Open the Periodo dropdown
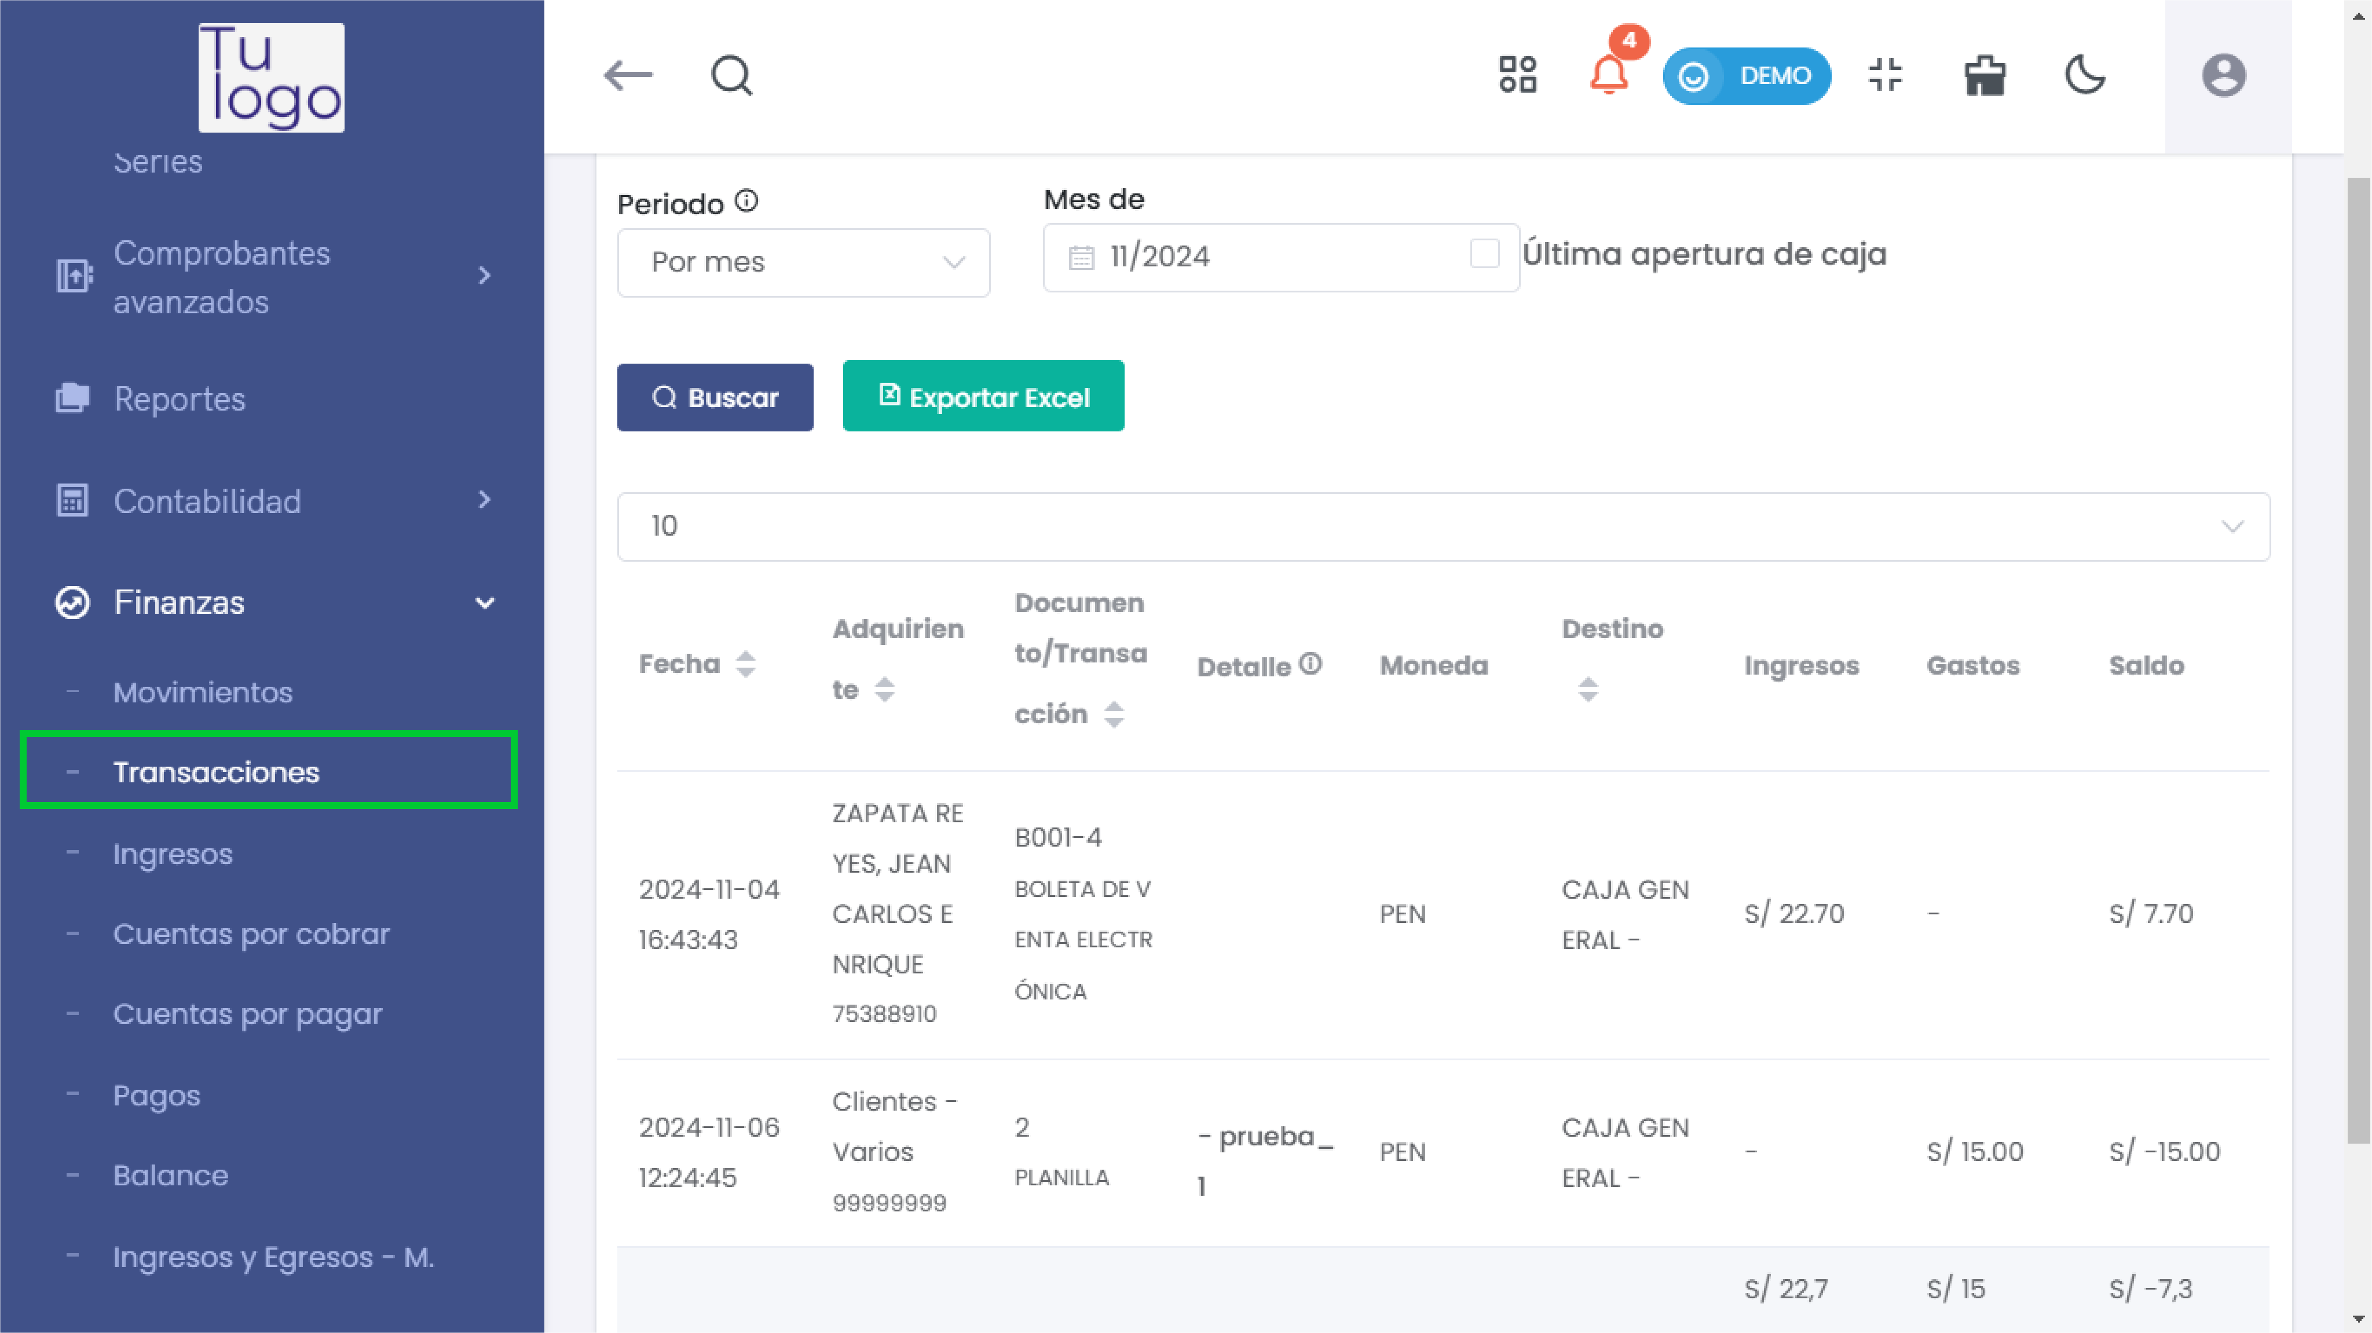Viewport: 2372px width, 1333px height. click(x=803, y=262)
